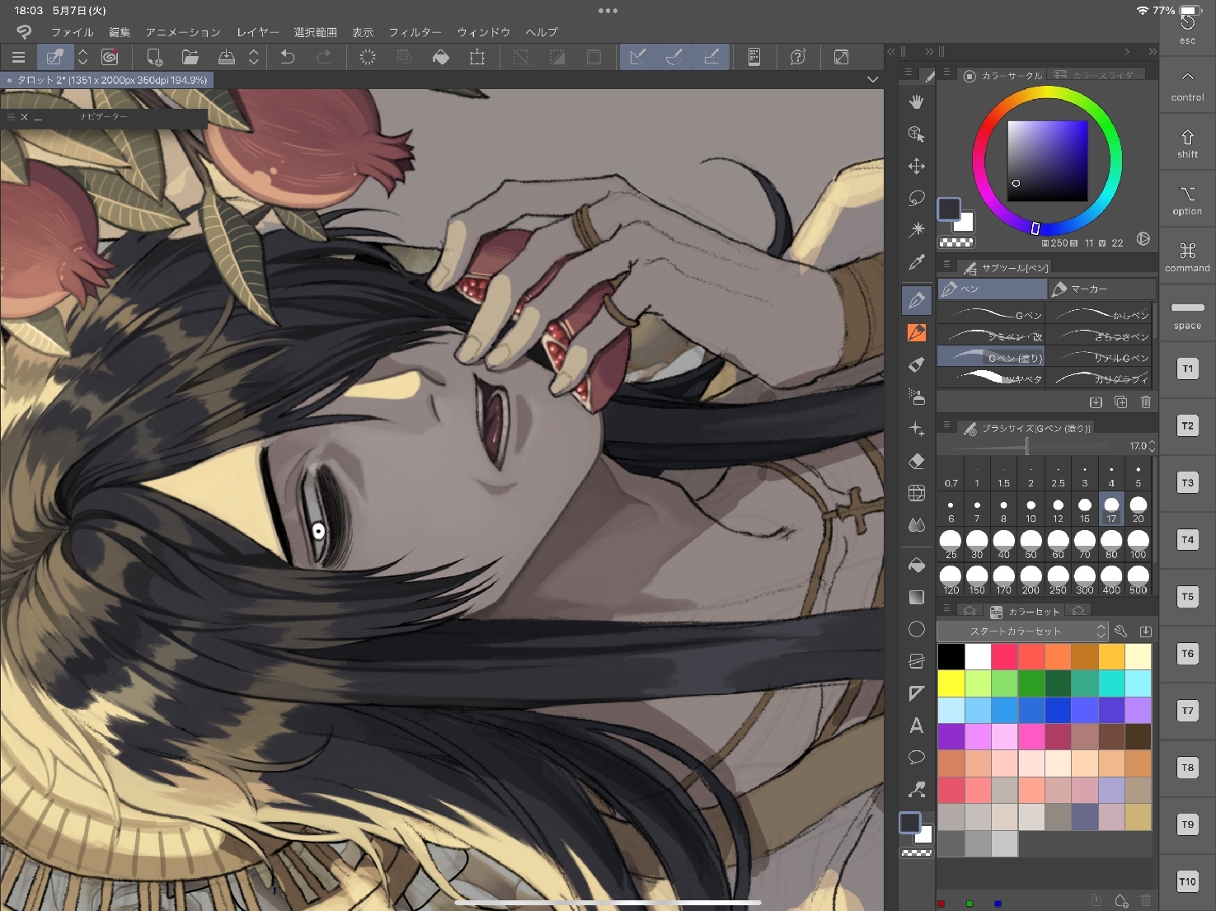1216x911 pixels.
Task: Open the スタートカラーセット color set dropdown
Action: pyautogui.click(x=1022, y=632)
